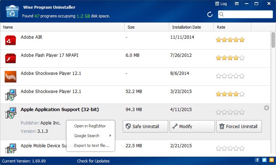Rate Apple Mobile Device Support one star
The height and width of the screenshot is (165, 276).
[x=219, y=148]
